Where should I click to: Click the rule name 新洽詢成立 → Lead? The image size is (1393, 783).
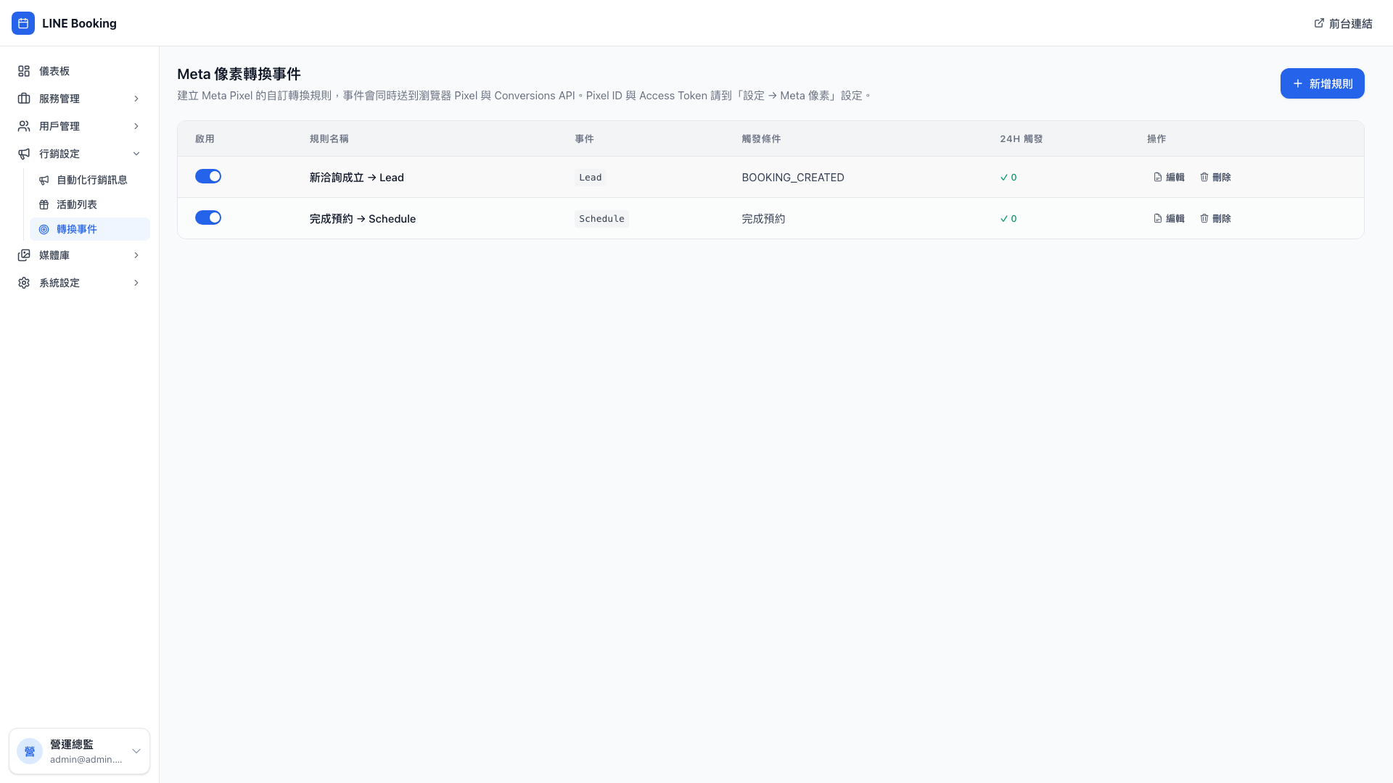357,177
